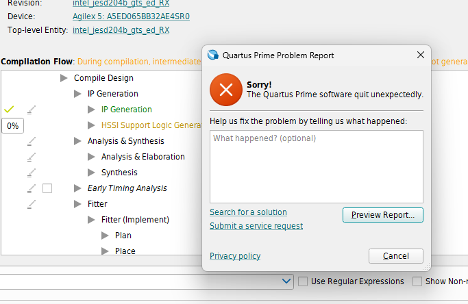
Task: Select the green IP Generation label
Action: [127, 110]
